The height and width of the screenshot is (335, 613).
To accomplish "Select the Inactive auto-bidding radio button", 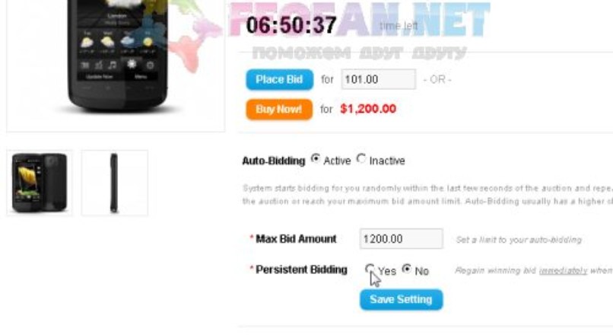I will [x=360, y=158].
